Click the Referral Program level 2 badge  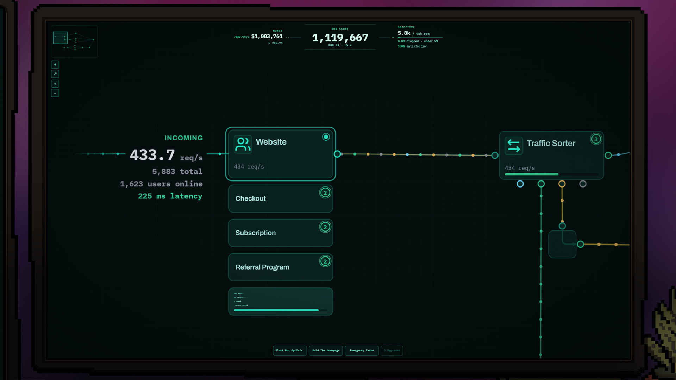[x=325, y=261]
